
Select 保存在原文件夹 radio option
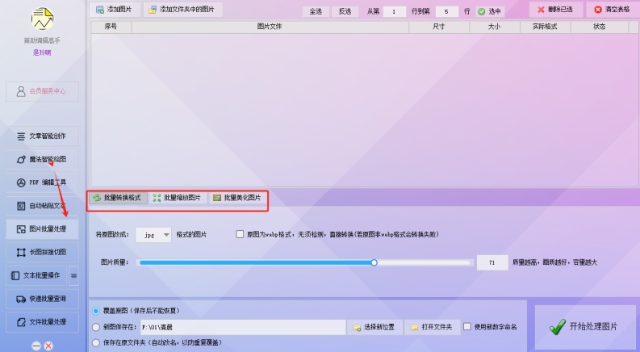click(96, 342)
